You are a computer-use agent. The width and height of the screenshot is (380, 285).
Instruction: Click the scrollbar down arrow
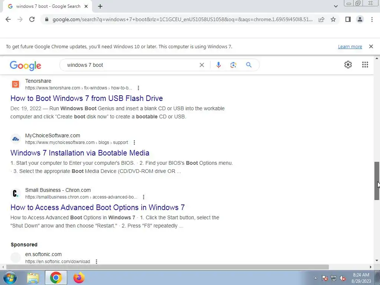click(377, 261)
